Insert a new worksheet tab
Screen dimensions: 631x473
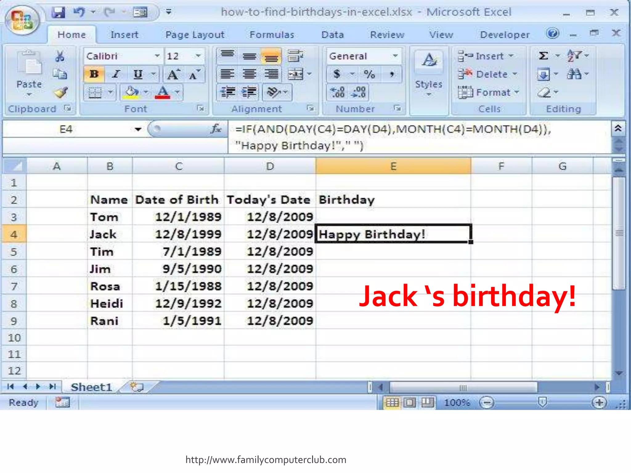137,387
